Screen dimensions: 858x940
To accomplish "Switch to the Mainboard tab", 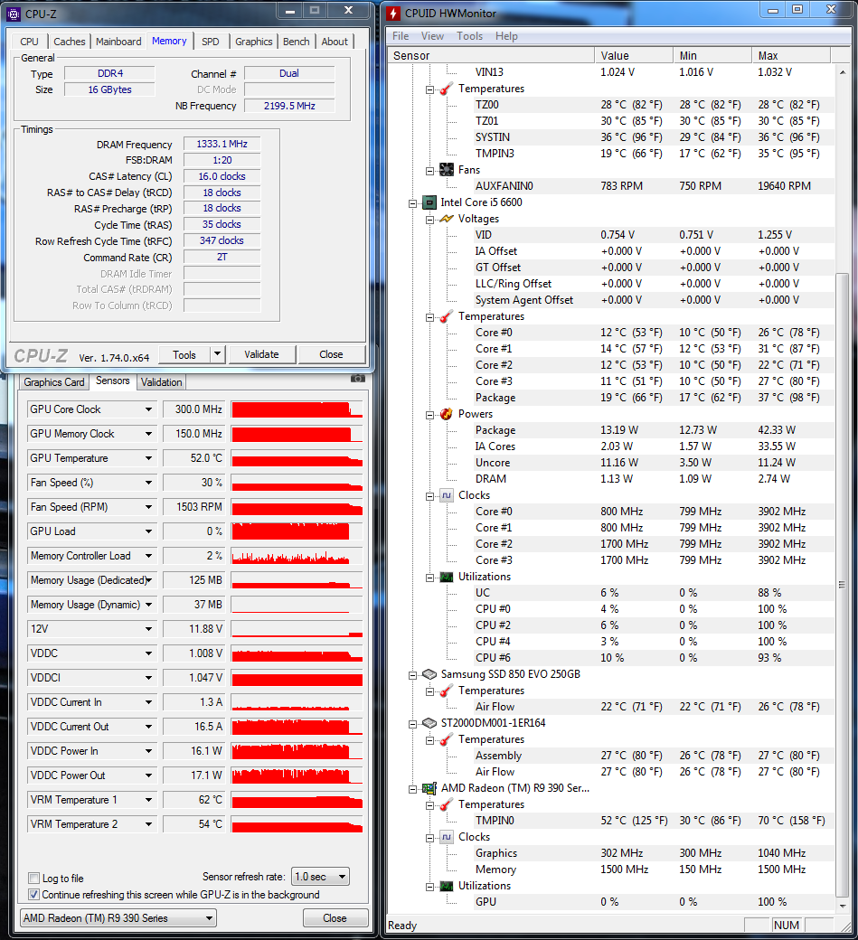I will point(118,42).
